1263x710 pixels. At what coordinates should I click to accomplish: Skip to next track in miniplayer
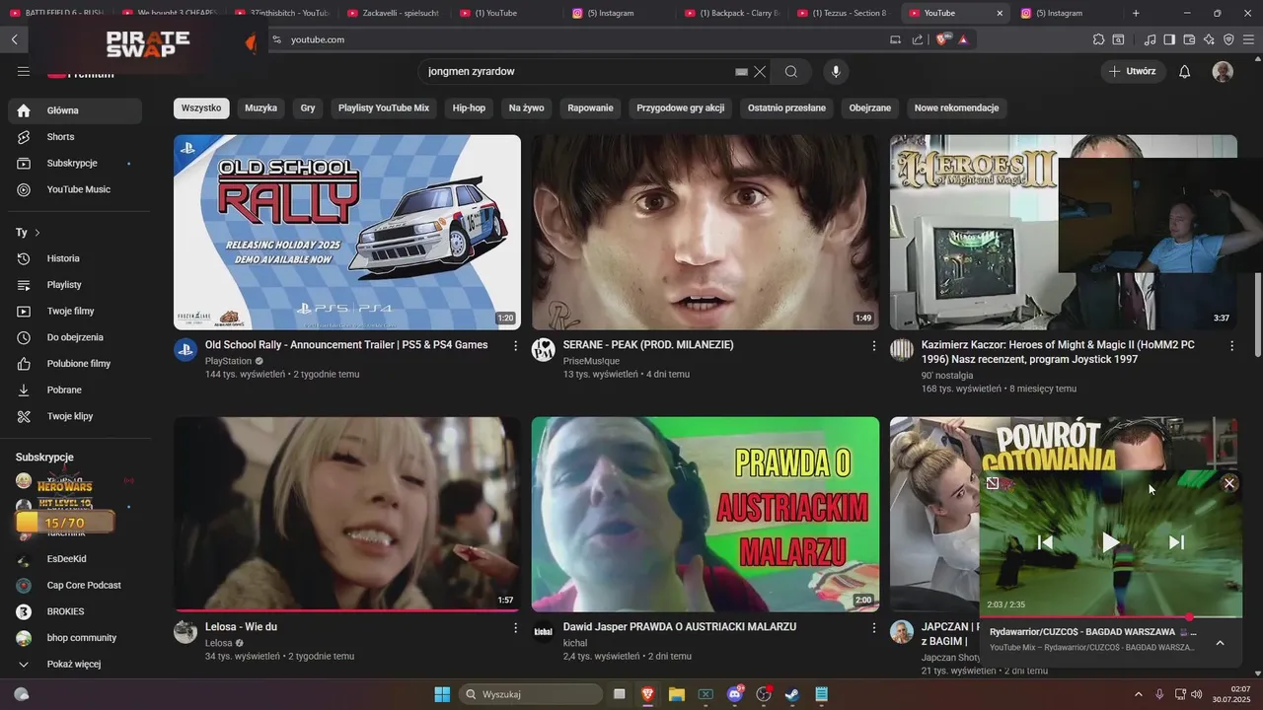pyautogui.click(x=1176, y=542)
